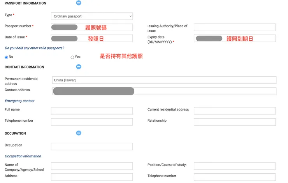Image resolution: width=288 pixels, height=183 pixels.
Task: Click the emergency contact Telephone number field
Action: [92, 122]
